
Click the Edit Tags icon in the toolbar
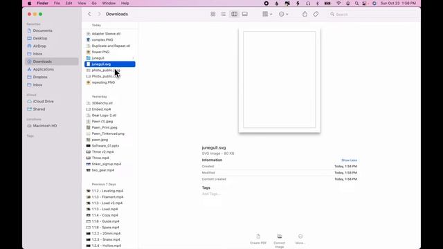[x=316, y=14]
